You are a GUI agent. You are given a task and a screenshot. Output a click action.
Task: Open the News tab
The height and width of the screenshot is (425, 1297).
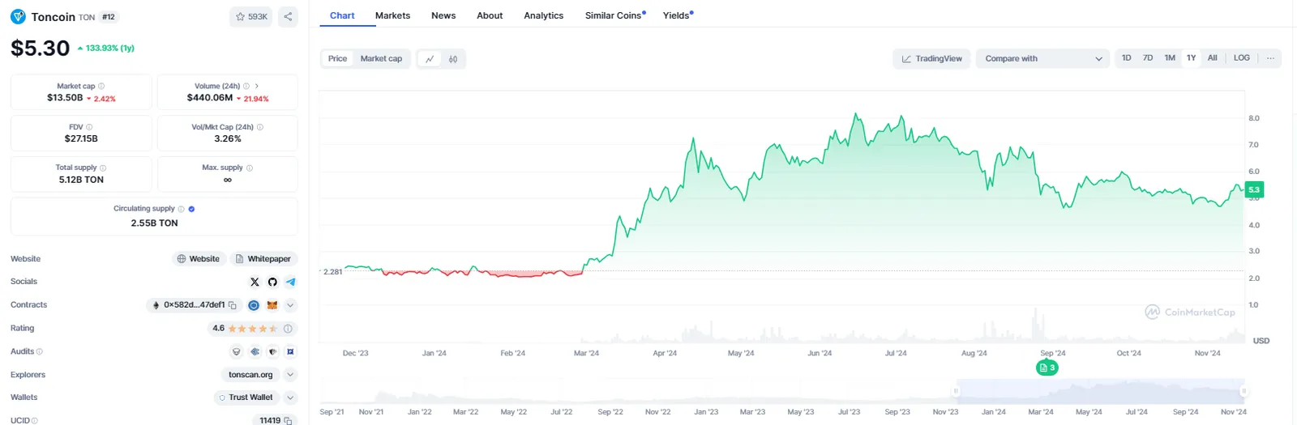point(443,15)
